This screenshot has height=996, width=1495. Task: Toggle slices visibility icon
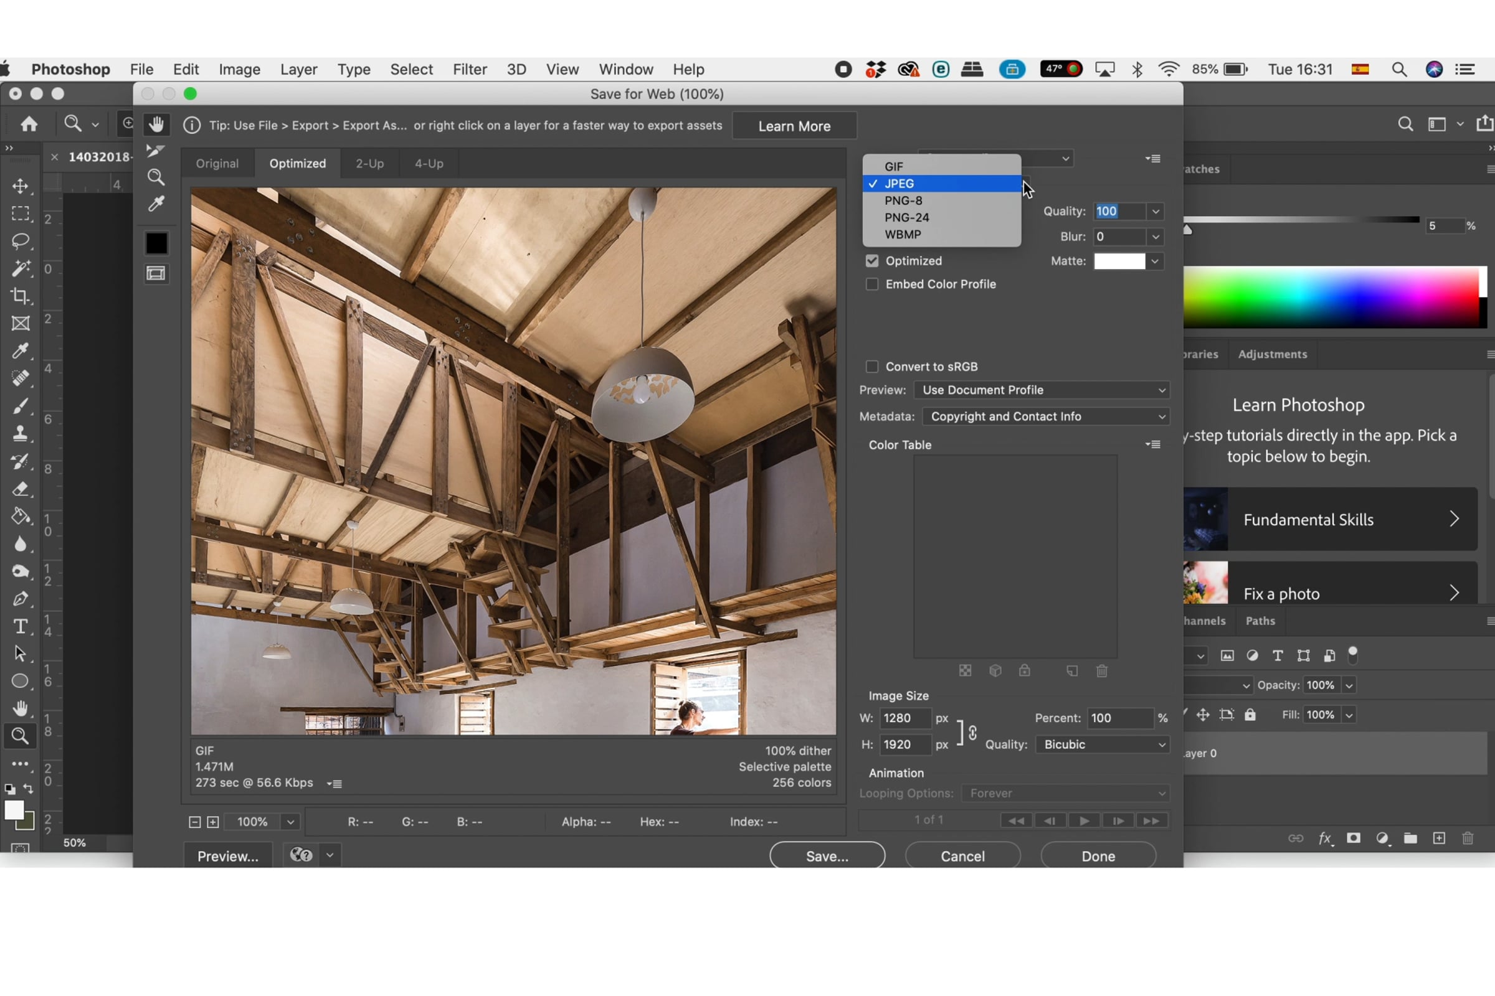[x=156, y=274]
